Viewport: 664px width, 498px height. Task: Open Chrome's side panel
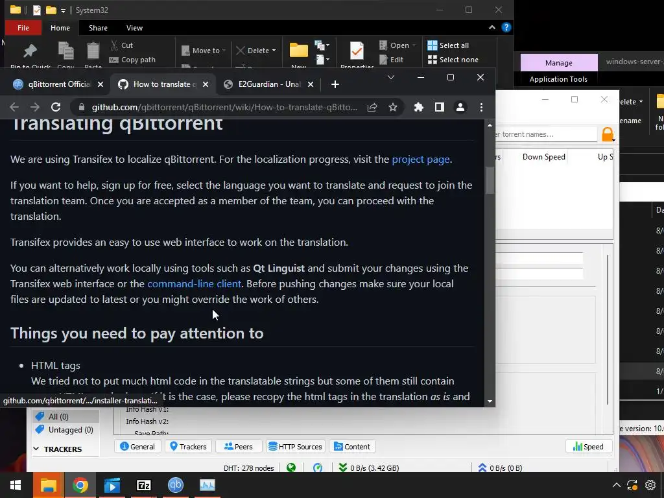point(440,107)
